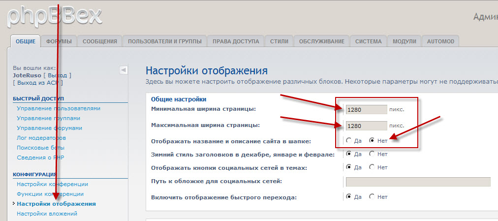The image size is (498, 221).
Task: Click the phpBBex logo
Action: [x=54, y=16]
